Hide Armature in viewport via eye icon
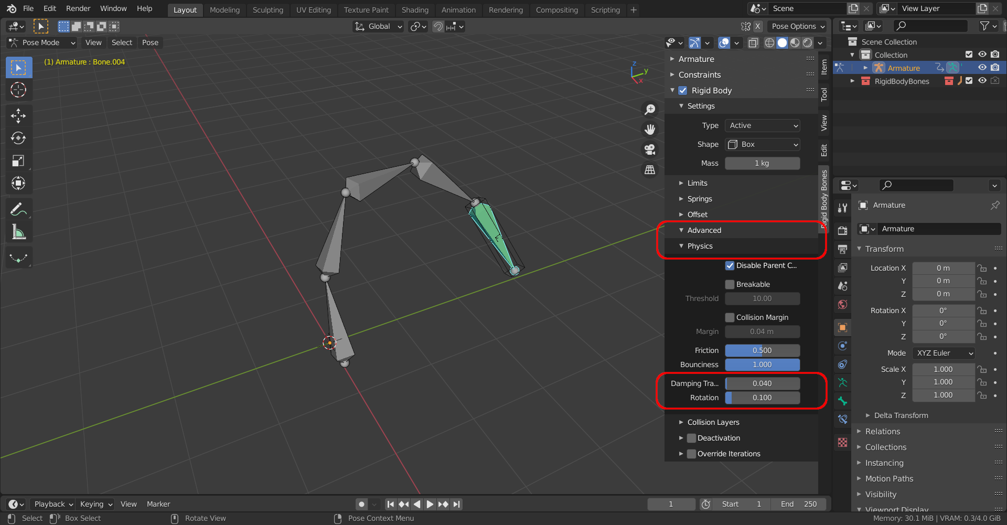The height and width of the screenshot is (525, 1007). click(x=982, y=68)
